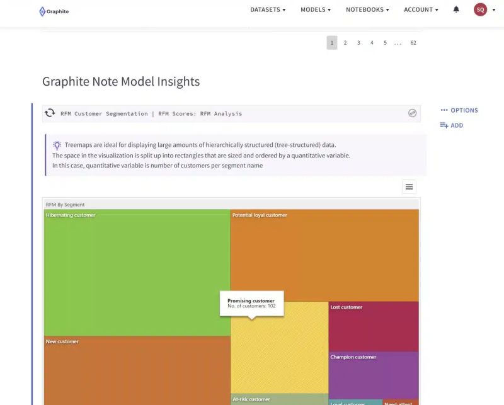Click the ellipsis icon next to OPTIONS

pos(443,110)
